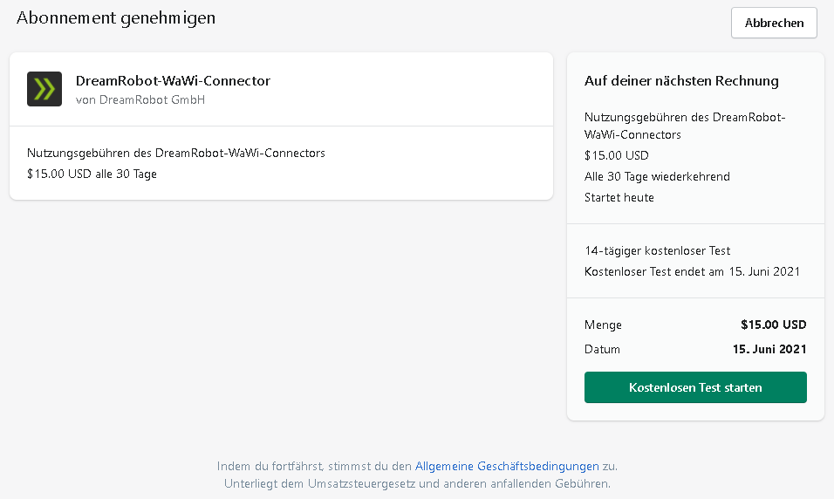Click the 'Auf deiner nächsten Rechnung' heading
Viewport: 834px width, 499px height.
tap(681, 81)
